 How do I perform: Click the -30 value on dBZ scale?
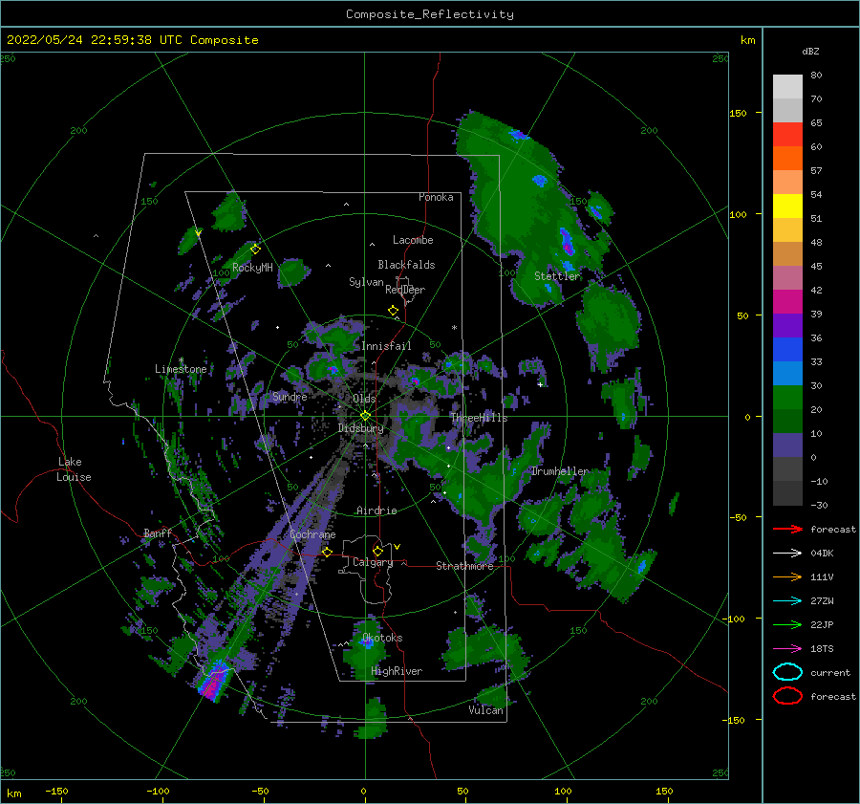click(x=819, y=505)
